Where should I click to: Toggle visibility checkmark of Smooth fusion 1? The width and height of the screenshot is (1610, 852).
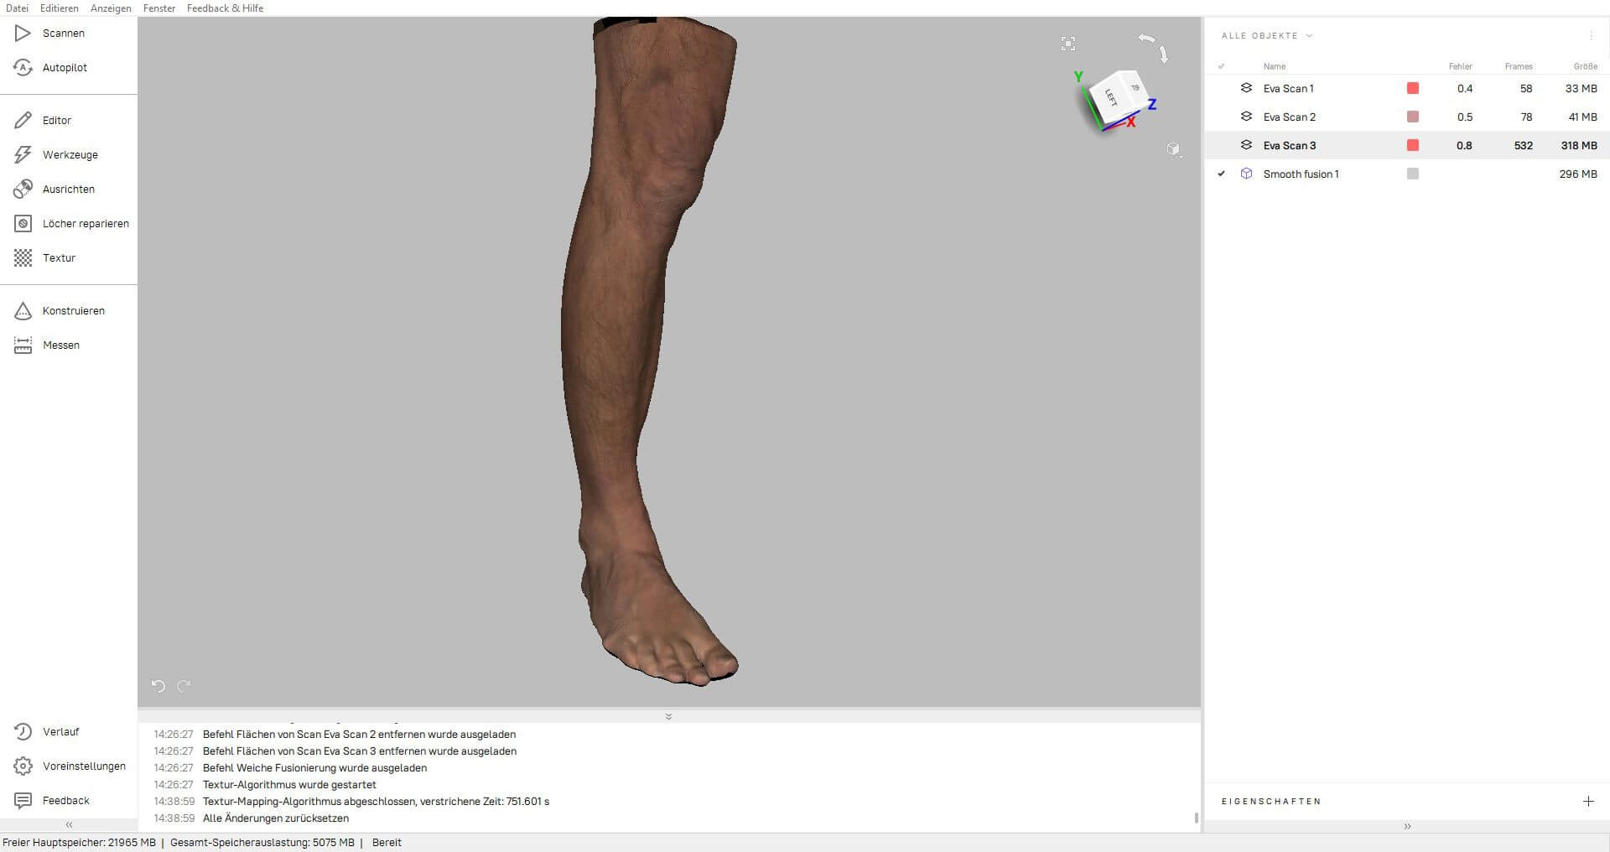pos(1221,174)
